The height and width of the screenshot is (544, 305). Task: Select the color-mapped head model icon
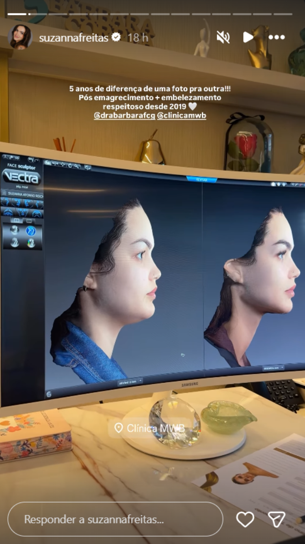[31, 243]
